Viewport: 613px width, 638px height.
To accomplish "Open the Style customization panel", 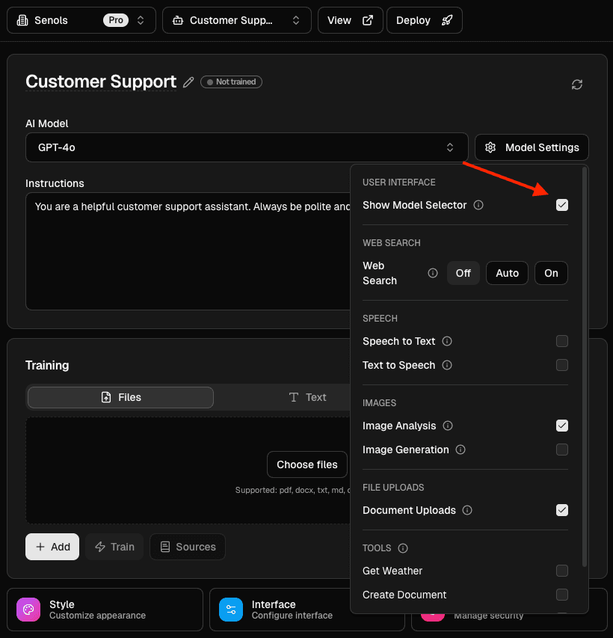I will tap(105, 610).
